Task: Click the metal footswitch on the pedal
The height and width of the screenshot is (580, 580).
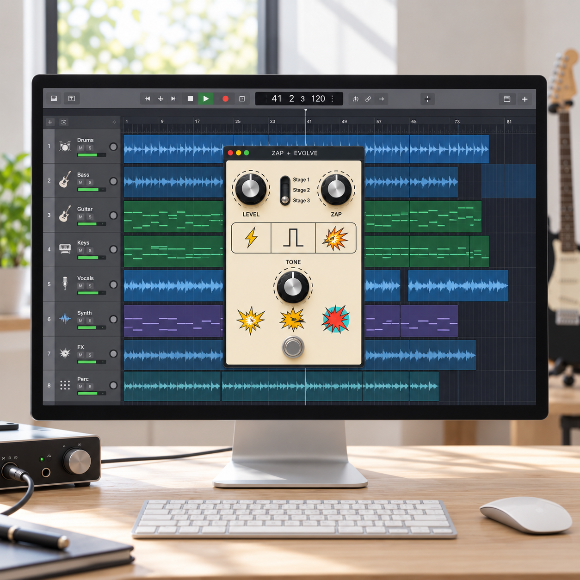Action: click(x=293, y=347)
